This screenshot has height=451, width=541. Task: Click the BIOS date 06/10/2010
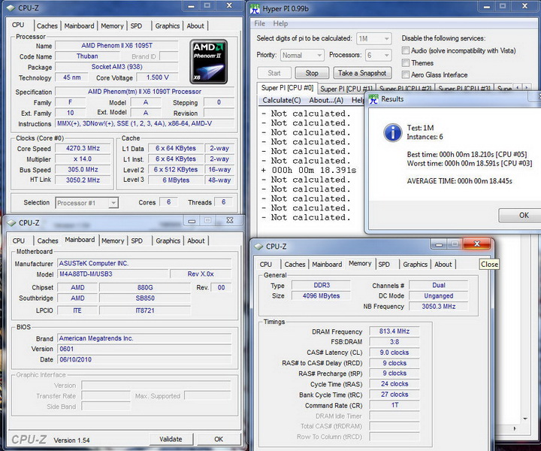tap(144, 359)
